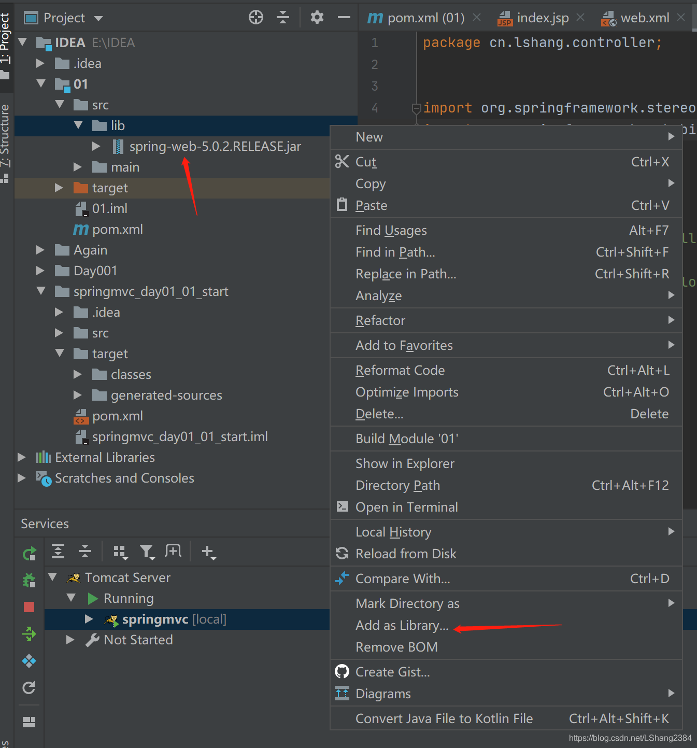Open Project panel settings gear
This screenshot has width=697, height=748.
click(317, 17)
